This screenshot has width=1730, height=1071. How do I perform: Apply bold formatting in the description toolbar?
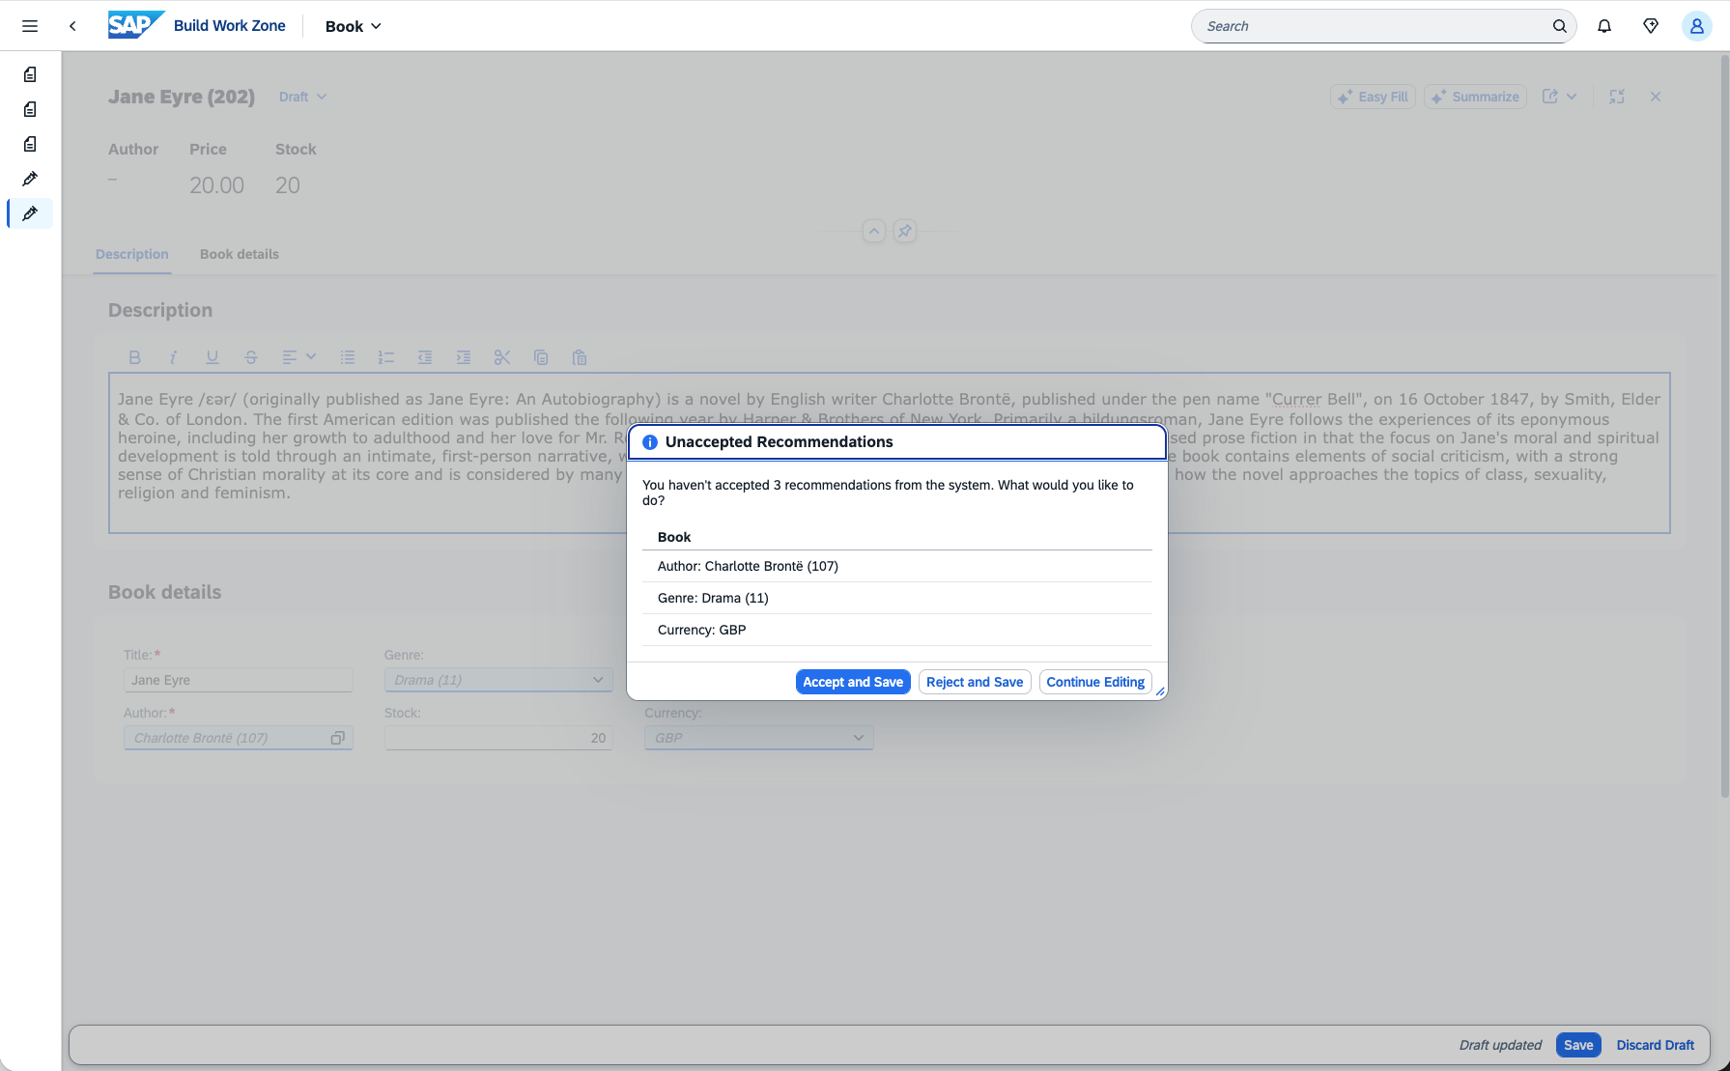pos(134,357)
